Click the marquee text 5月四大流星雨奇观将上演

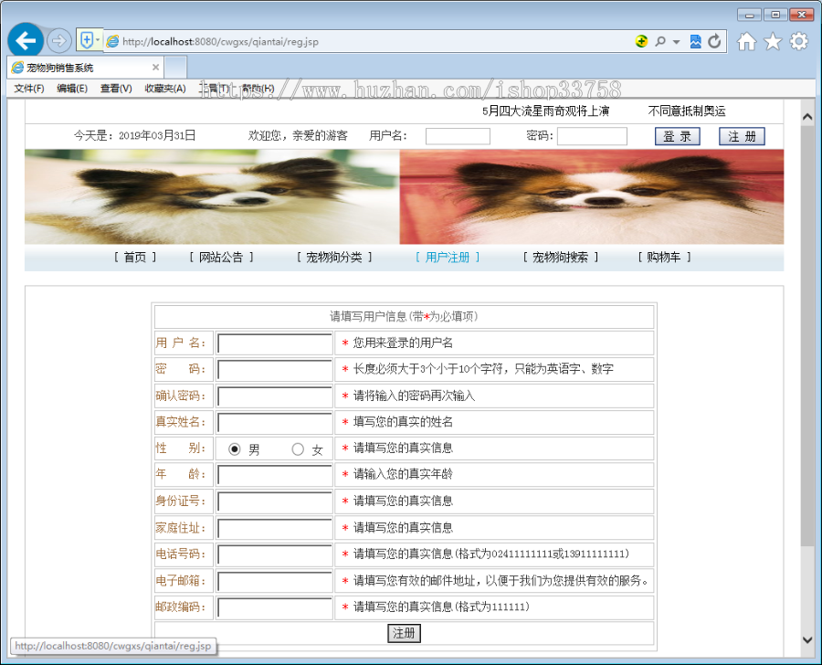tap(546, 111)
